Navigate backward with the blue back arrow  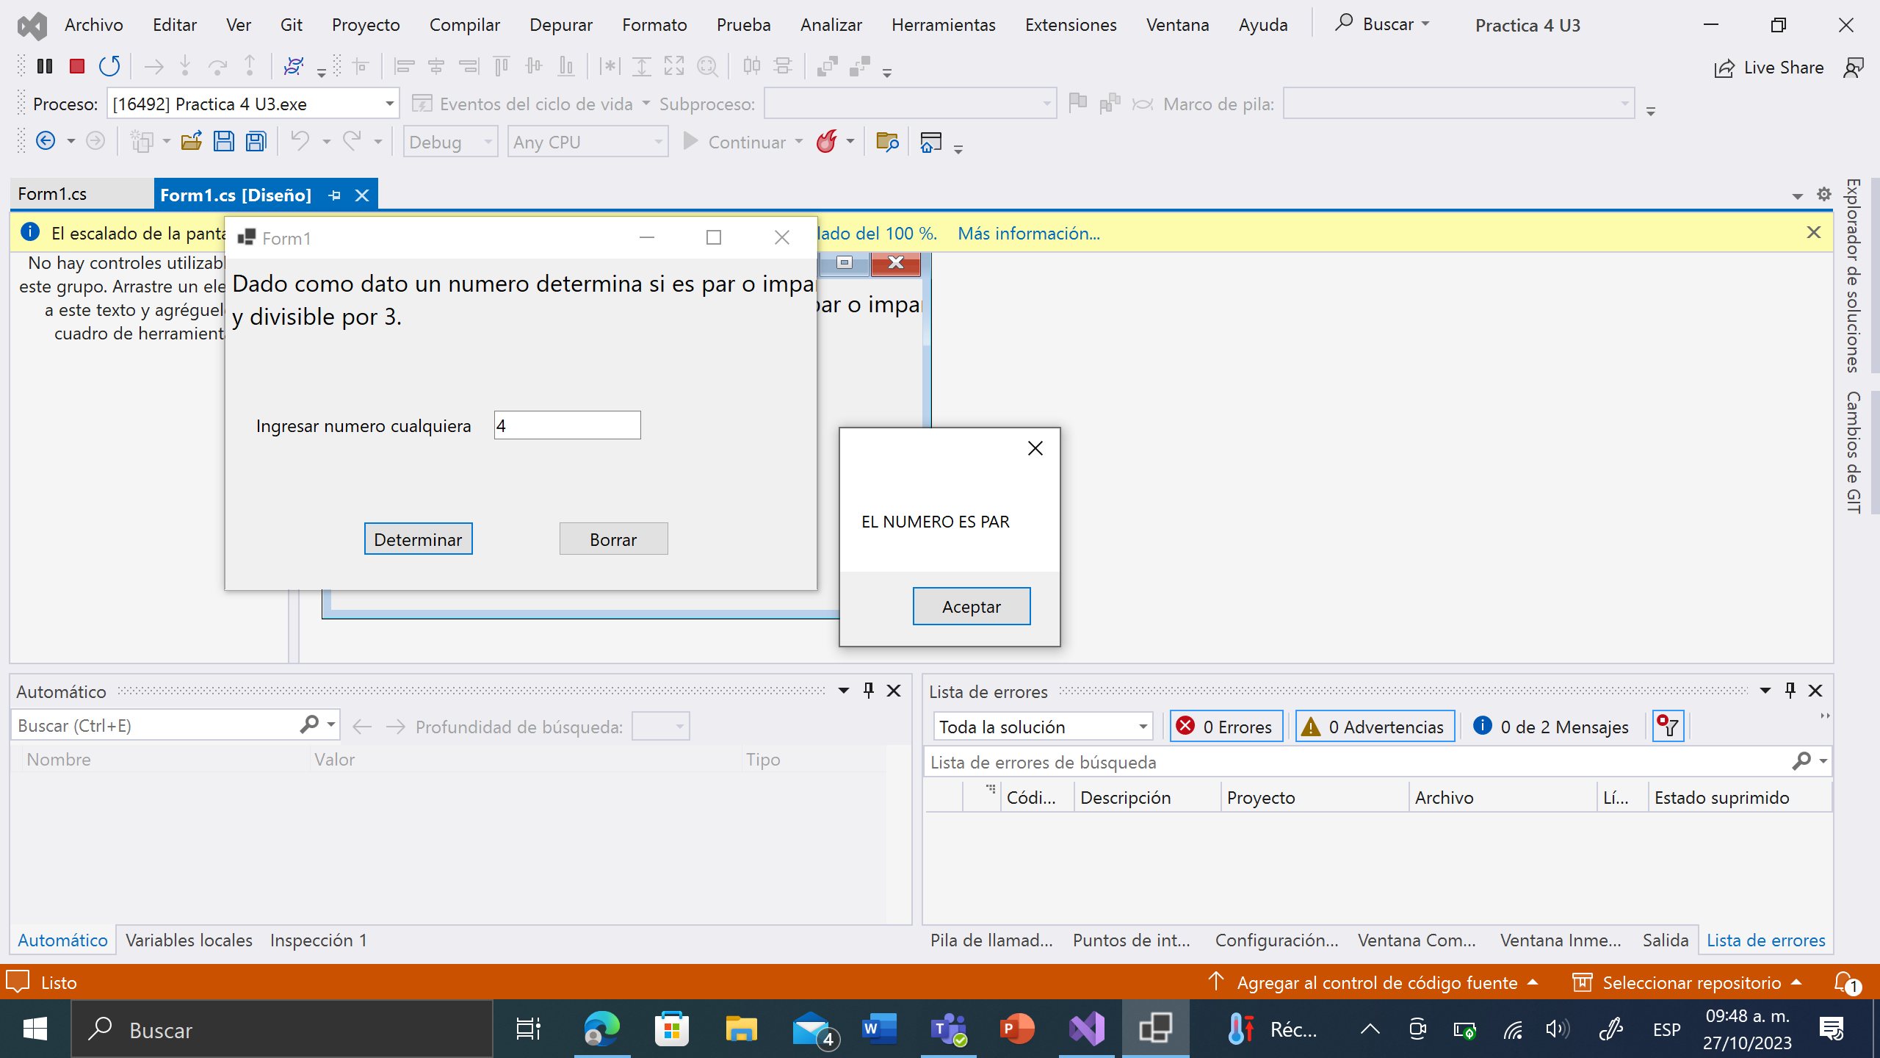pos(46,140)
